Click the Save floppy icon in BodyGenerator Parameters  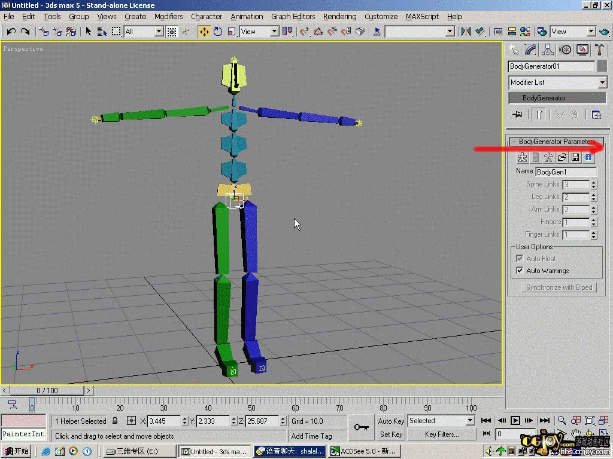tap(575, 157)
